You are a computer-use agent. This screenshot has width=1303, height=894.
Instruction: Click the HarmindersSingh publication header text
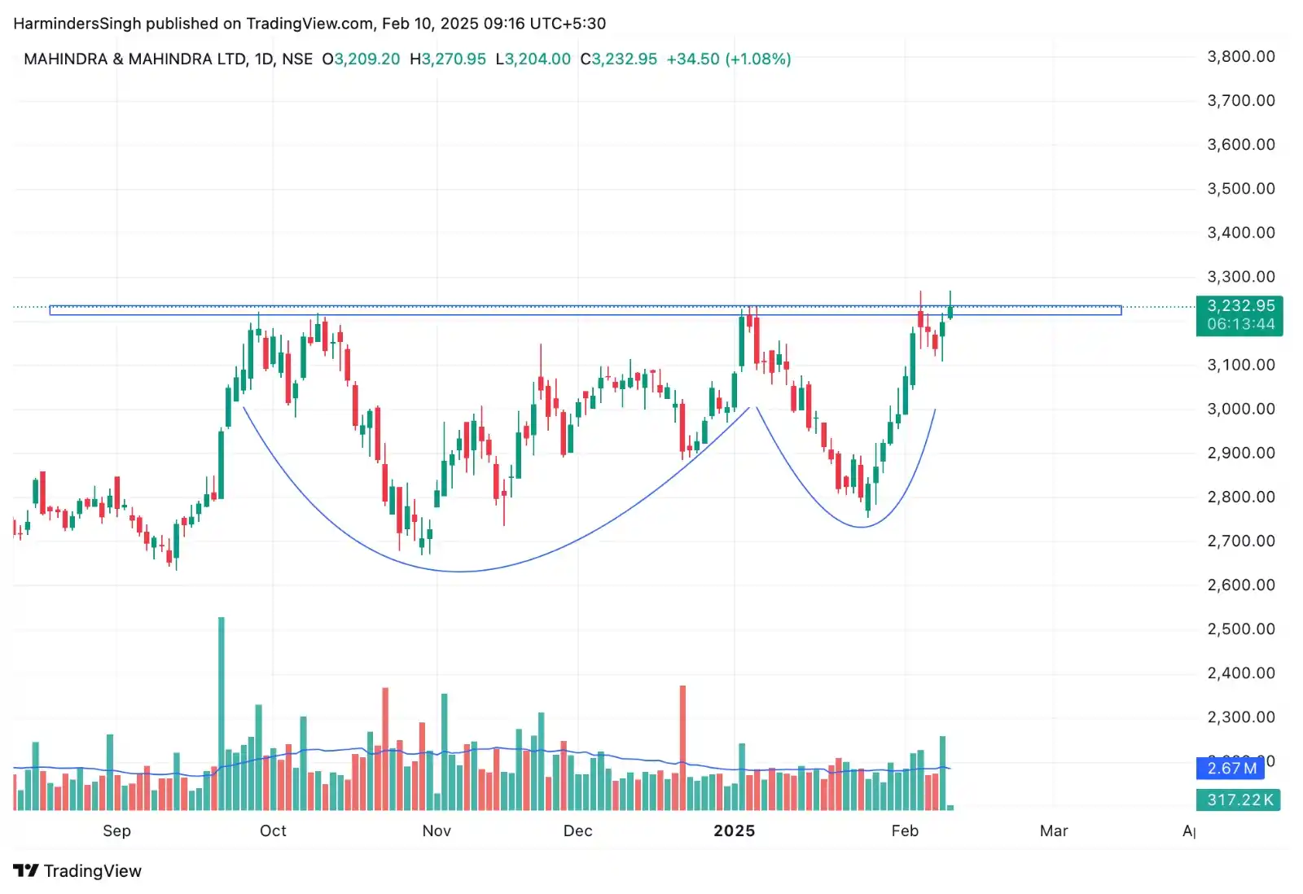[x=309, y=23]
